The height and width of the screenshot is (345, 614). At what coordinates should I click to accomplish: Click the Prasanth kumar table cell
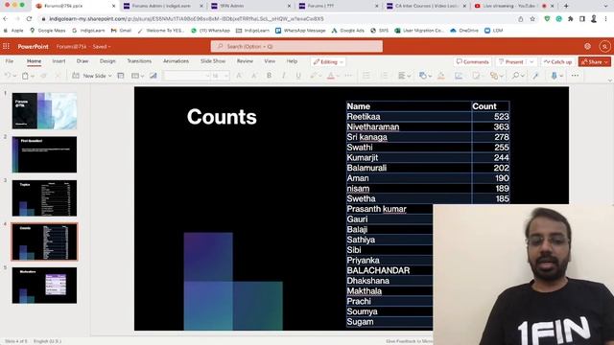[390, 209]
